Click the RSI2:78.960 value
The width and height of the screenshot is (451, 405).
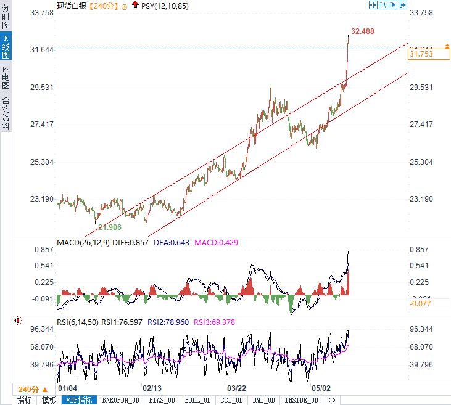pos(168,322)
